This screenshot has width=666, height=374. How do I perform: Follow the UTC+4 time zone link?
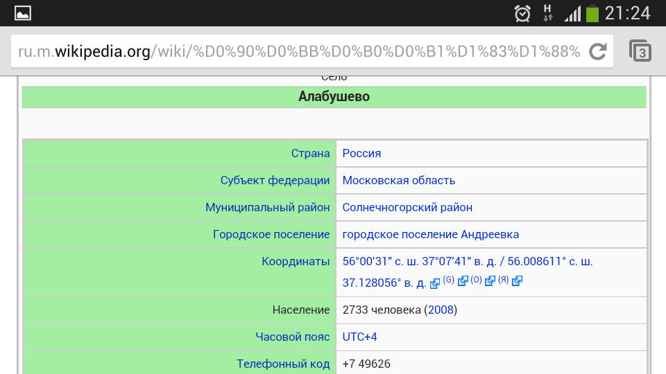[x=359, y=337]
